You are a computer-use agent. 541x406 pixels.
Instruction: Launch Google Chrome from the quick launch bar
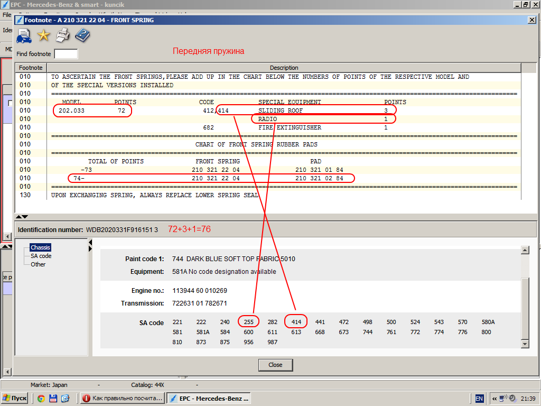pyautogui.click(x=41, y=399)
